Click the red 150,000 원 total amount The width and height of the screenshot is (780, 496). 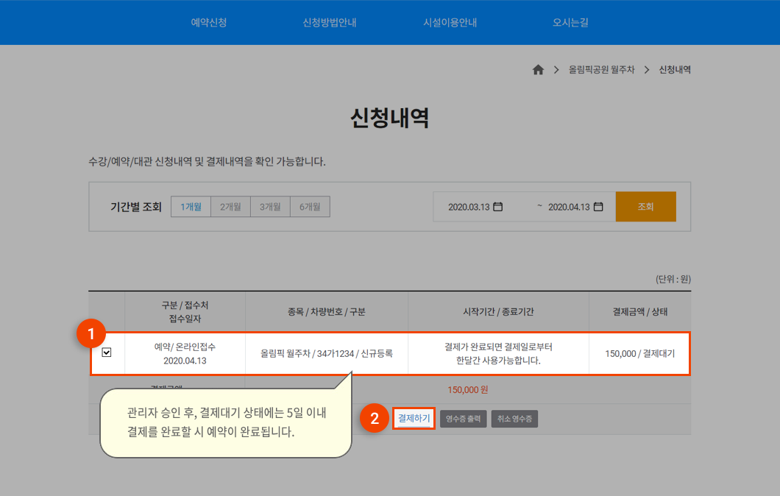click(x=467, y=390)
